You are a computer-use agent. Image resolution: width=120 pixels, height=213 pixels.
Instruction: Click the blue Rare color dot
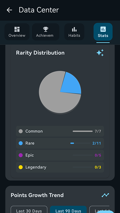tap(21, 143)
